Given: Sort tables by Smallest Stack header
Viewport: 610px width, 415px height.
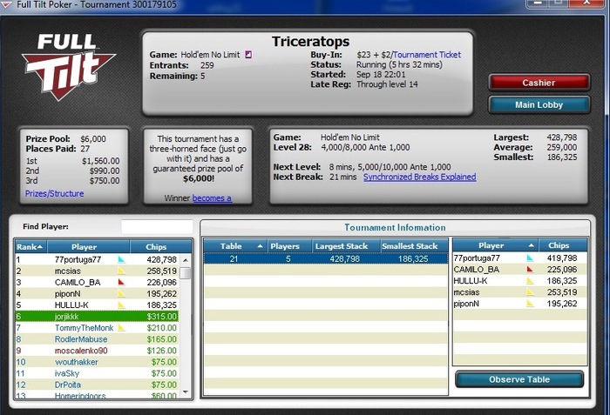Looking at the screenshot, I should (x=414, y=246).
